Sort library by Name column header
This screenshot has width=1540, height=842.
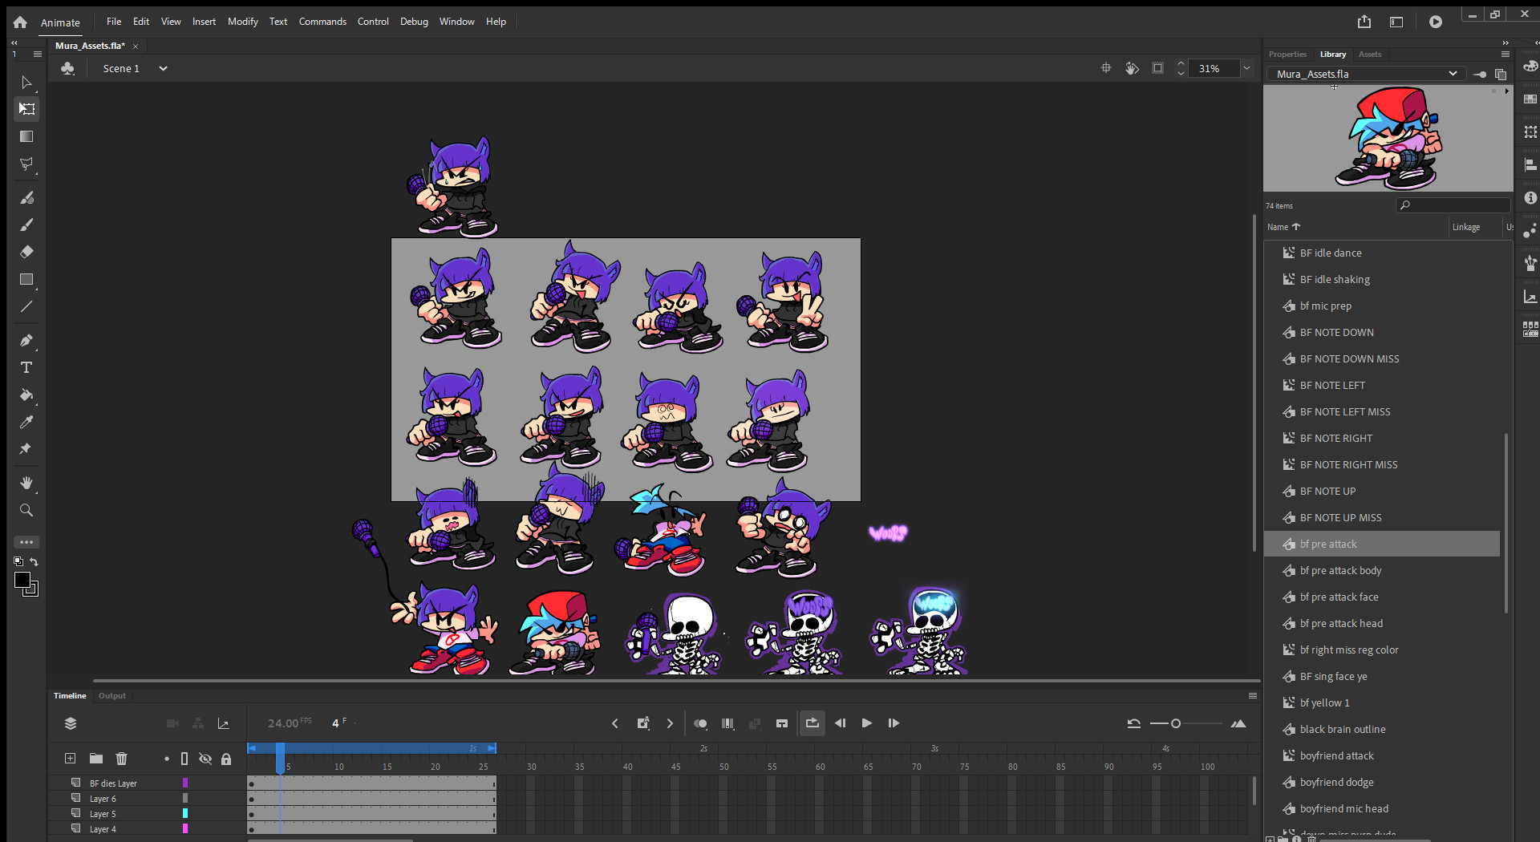click(x=1278, y=227)
